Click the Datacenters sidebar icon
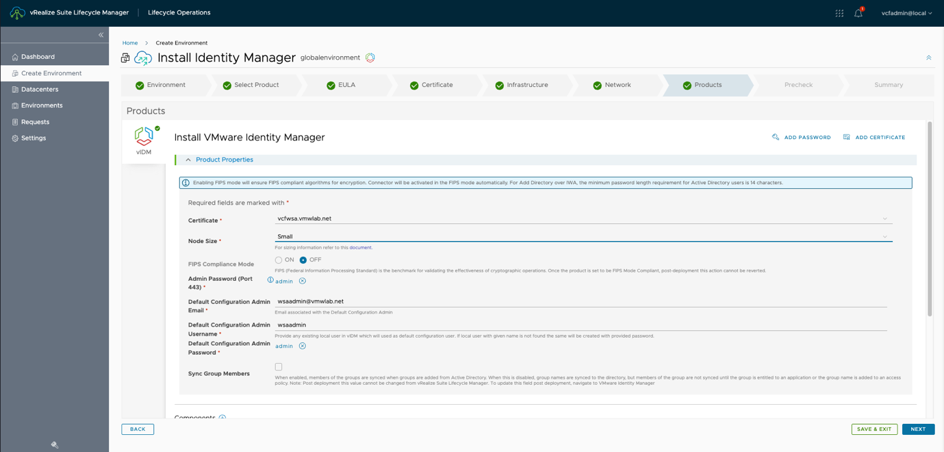The image size is (944, 452). pyautogui.click(x=15, y=90)
